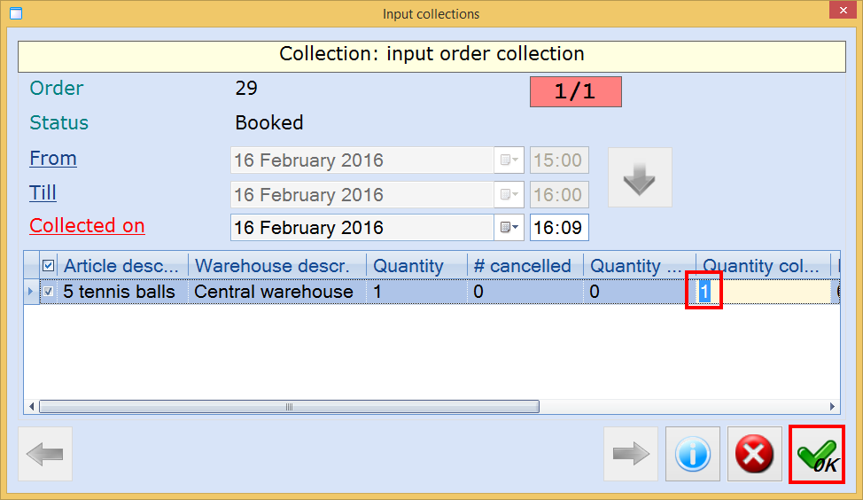Click the red 1/1 counter box
Image resolution: width=863 pixels, height=500 pixels.
click(575, 92)
